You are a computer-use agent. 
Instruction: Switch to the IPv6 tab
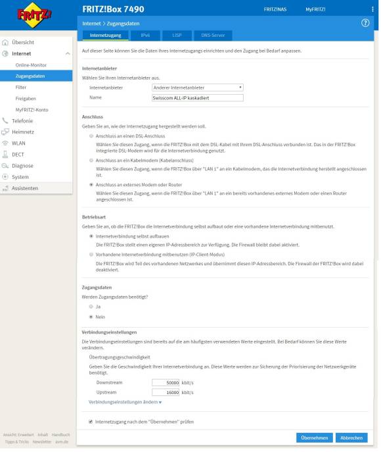coord(145,35)
